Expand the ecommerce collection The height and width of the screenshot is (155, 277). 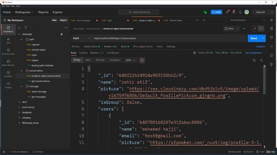[19, 107]
